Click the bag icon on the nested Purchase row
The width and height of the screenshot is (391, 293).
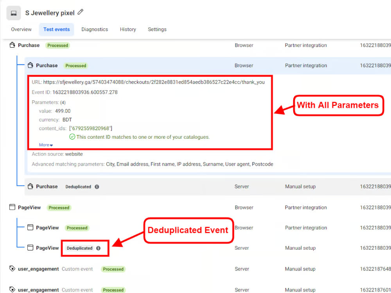pos(30,65)
